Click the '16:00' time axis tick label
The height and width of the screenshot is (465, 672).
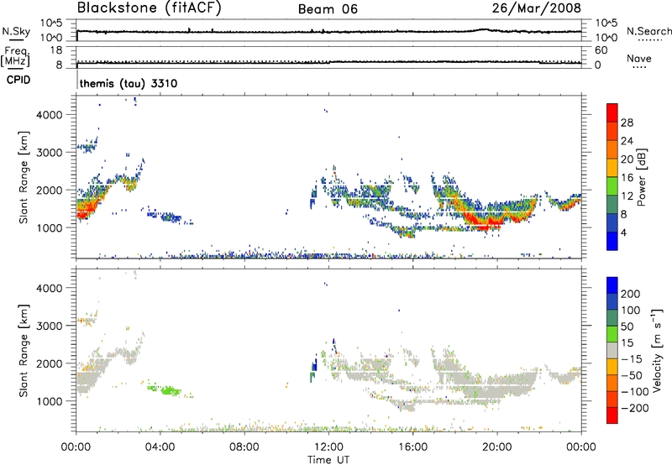click(412, 447)
